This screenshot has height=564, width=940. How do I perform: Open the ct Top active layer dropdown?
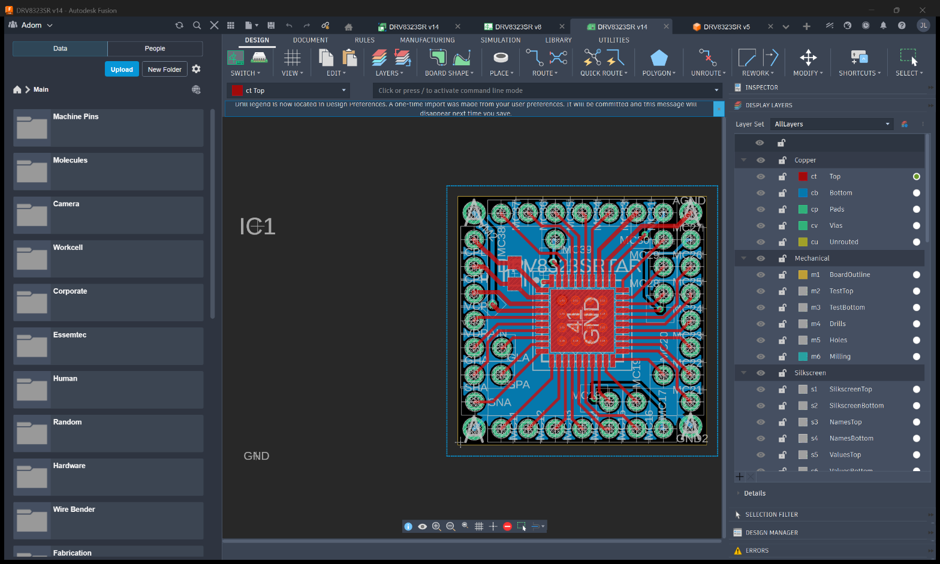click(289, 91)
